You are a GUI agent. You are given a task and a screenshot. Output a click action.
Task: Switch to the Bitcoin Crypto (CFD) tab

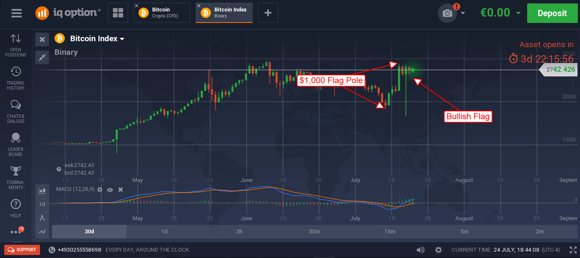point(162,13)
